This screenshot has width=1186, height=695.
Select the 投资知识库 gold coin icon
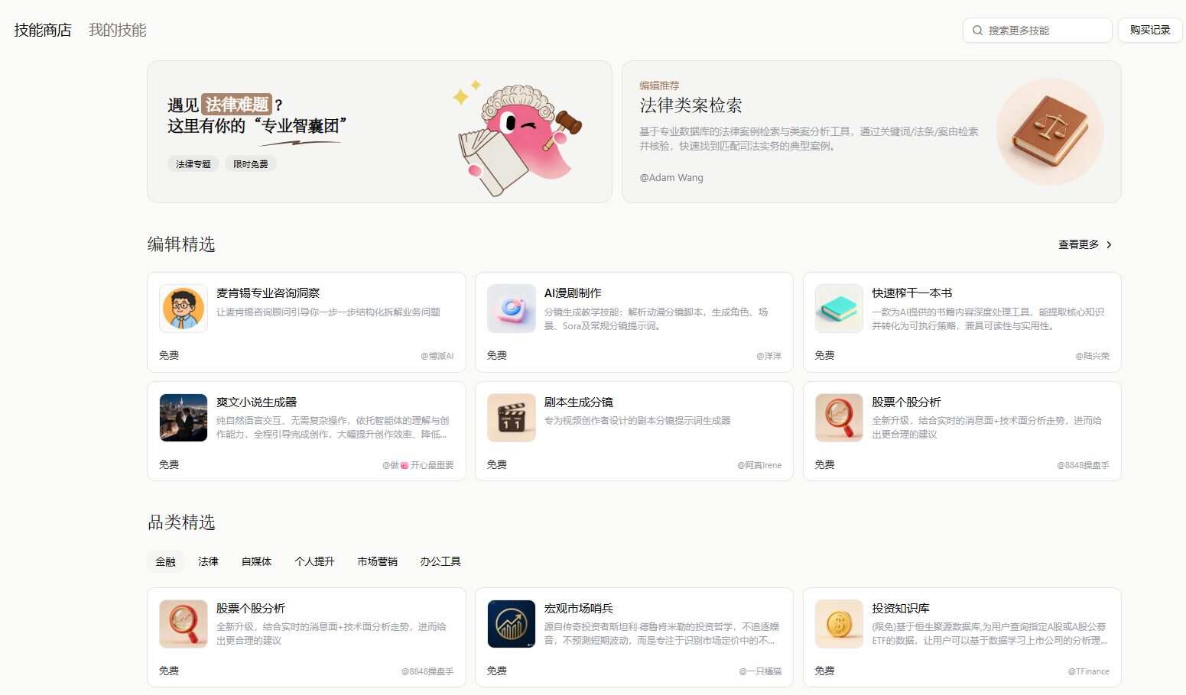838,624
